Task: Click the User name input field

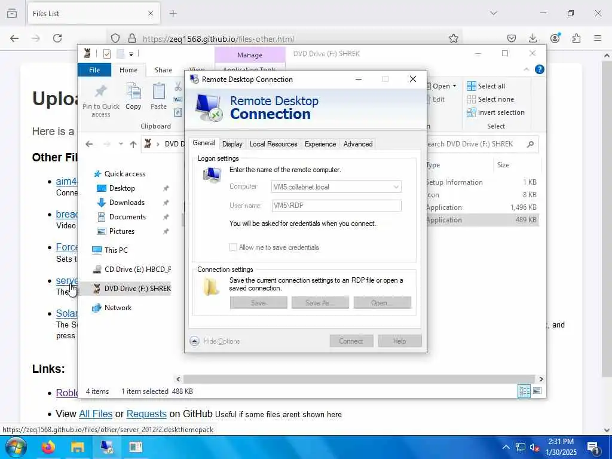Action: (x=336, y=206)
